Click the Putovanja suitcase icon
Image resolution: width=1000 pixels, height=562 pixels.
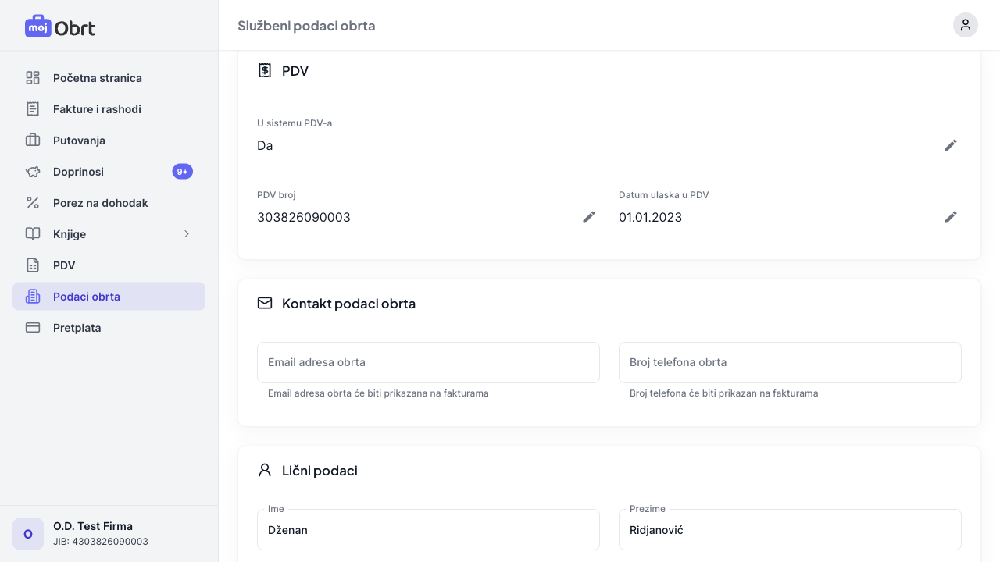point(33,140)
